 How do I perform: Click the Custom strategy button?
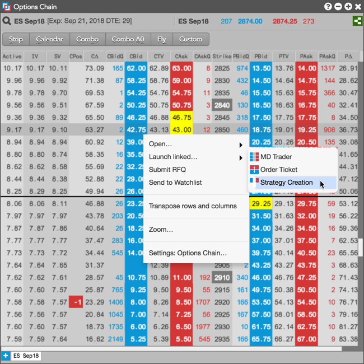tap(191, 39)
